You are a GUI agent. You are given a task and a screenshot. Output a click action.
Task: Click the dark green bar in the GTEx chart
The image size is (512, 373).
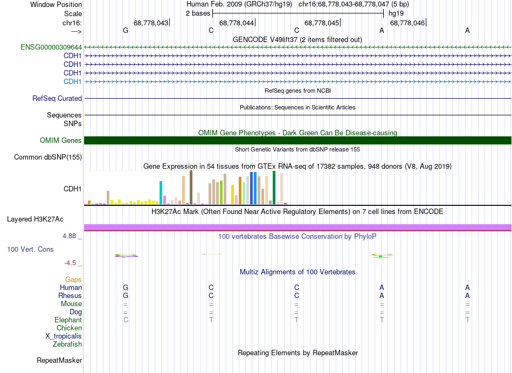click(274, 188)
